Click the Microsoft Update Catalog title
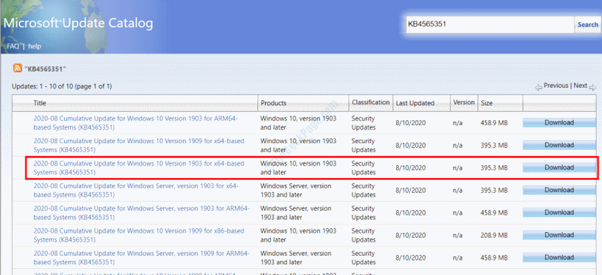602x275 pixels. pos(78,23)
